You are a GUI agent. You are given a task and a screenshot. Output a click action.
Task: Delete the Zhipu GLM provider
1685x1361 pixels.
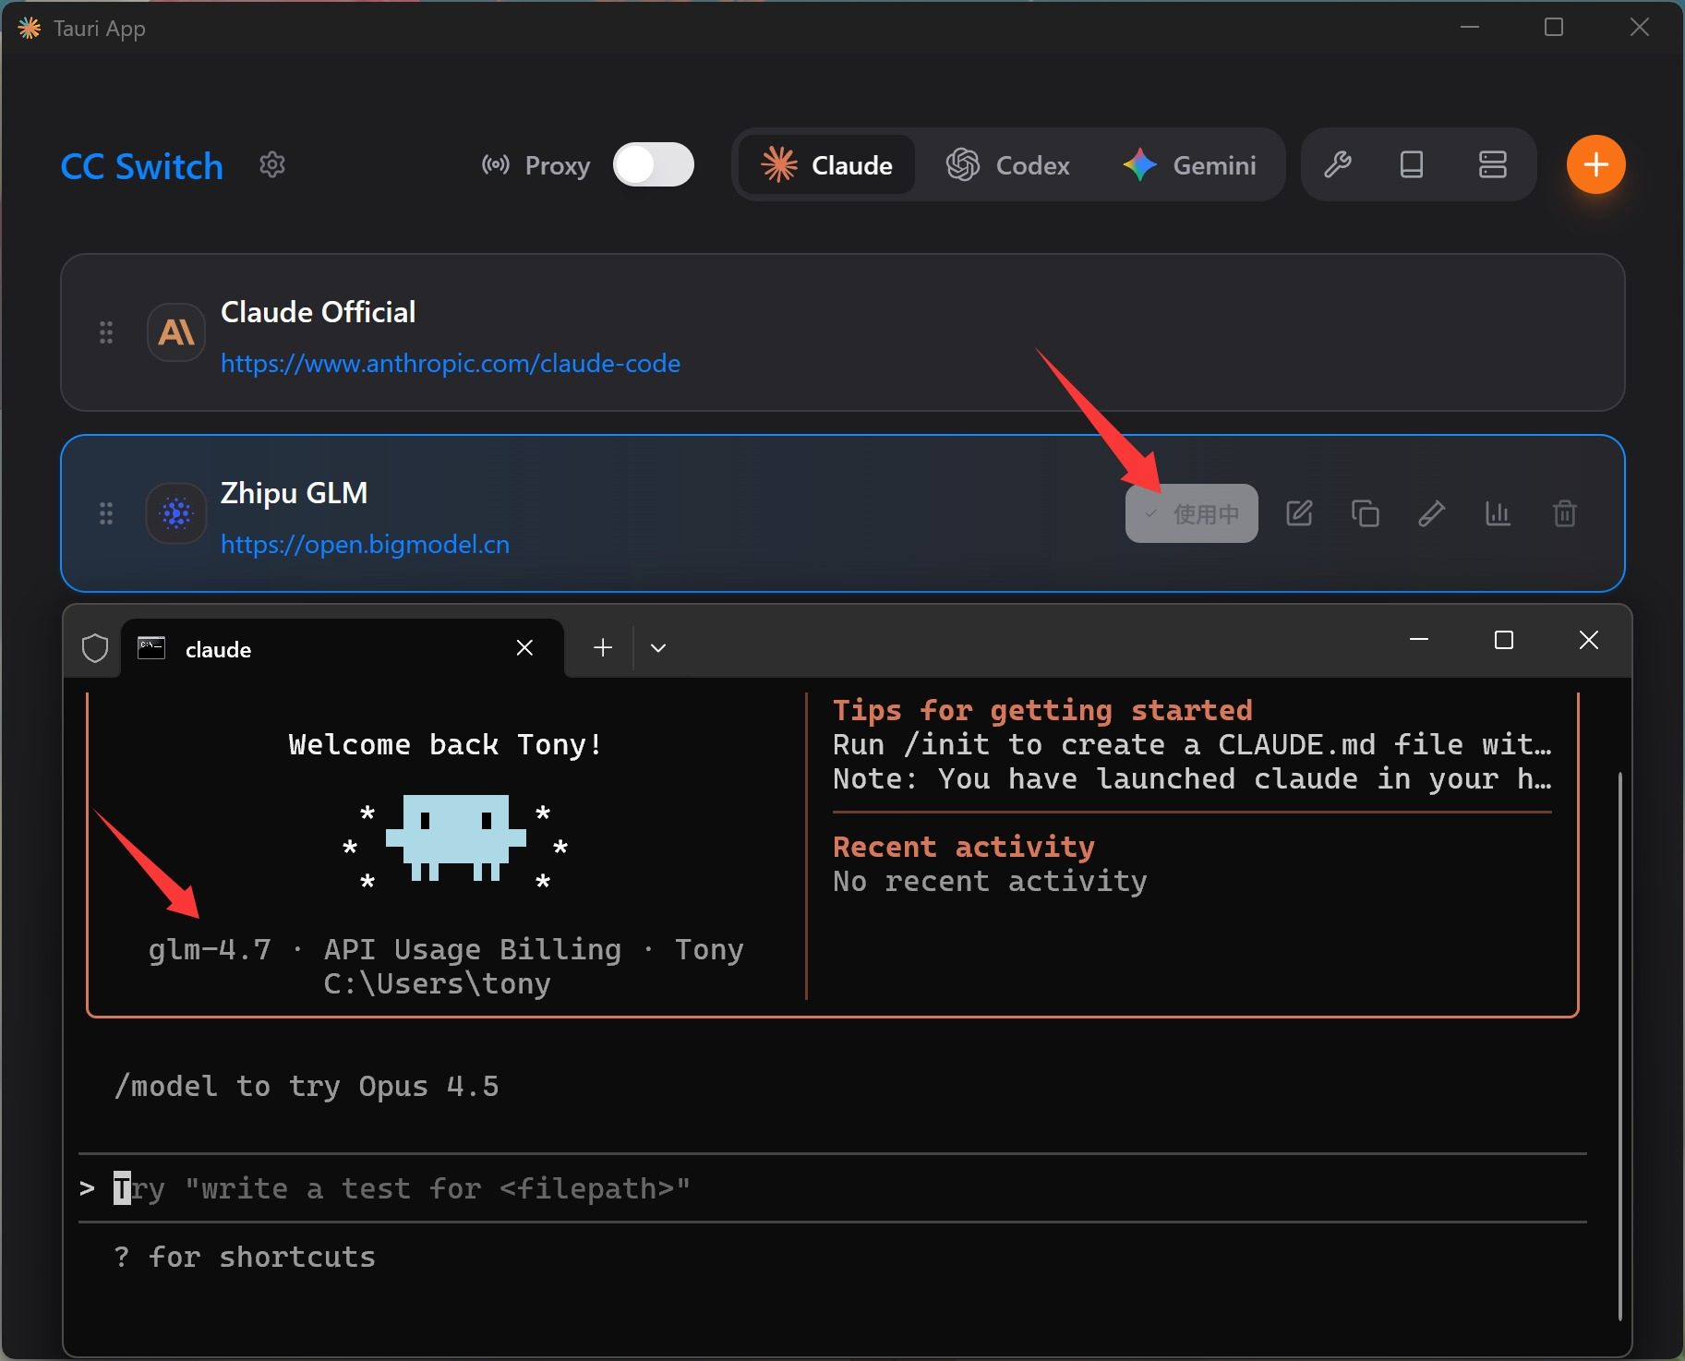tap(1564, 513)
